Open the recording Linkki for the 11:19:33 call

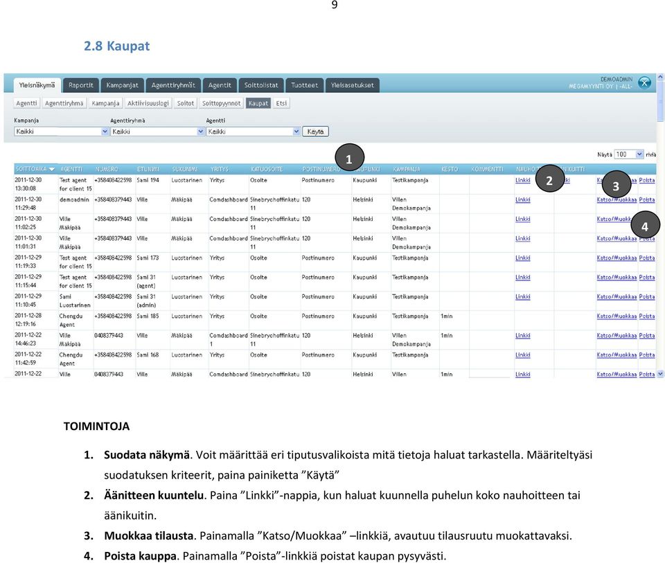click(x=522, y=258)
